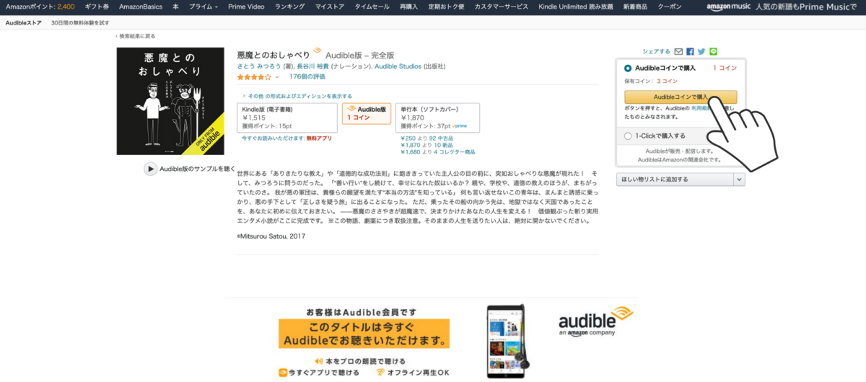Click the yellow Audibleコインで購入 button
Screen dimensions: 866x382
point(681,96)
